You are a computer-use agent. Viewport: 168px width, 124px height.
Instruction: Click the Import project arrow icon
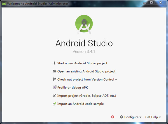(x=54, y=95)
